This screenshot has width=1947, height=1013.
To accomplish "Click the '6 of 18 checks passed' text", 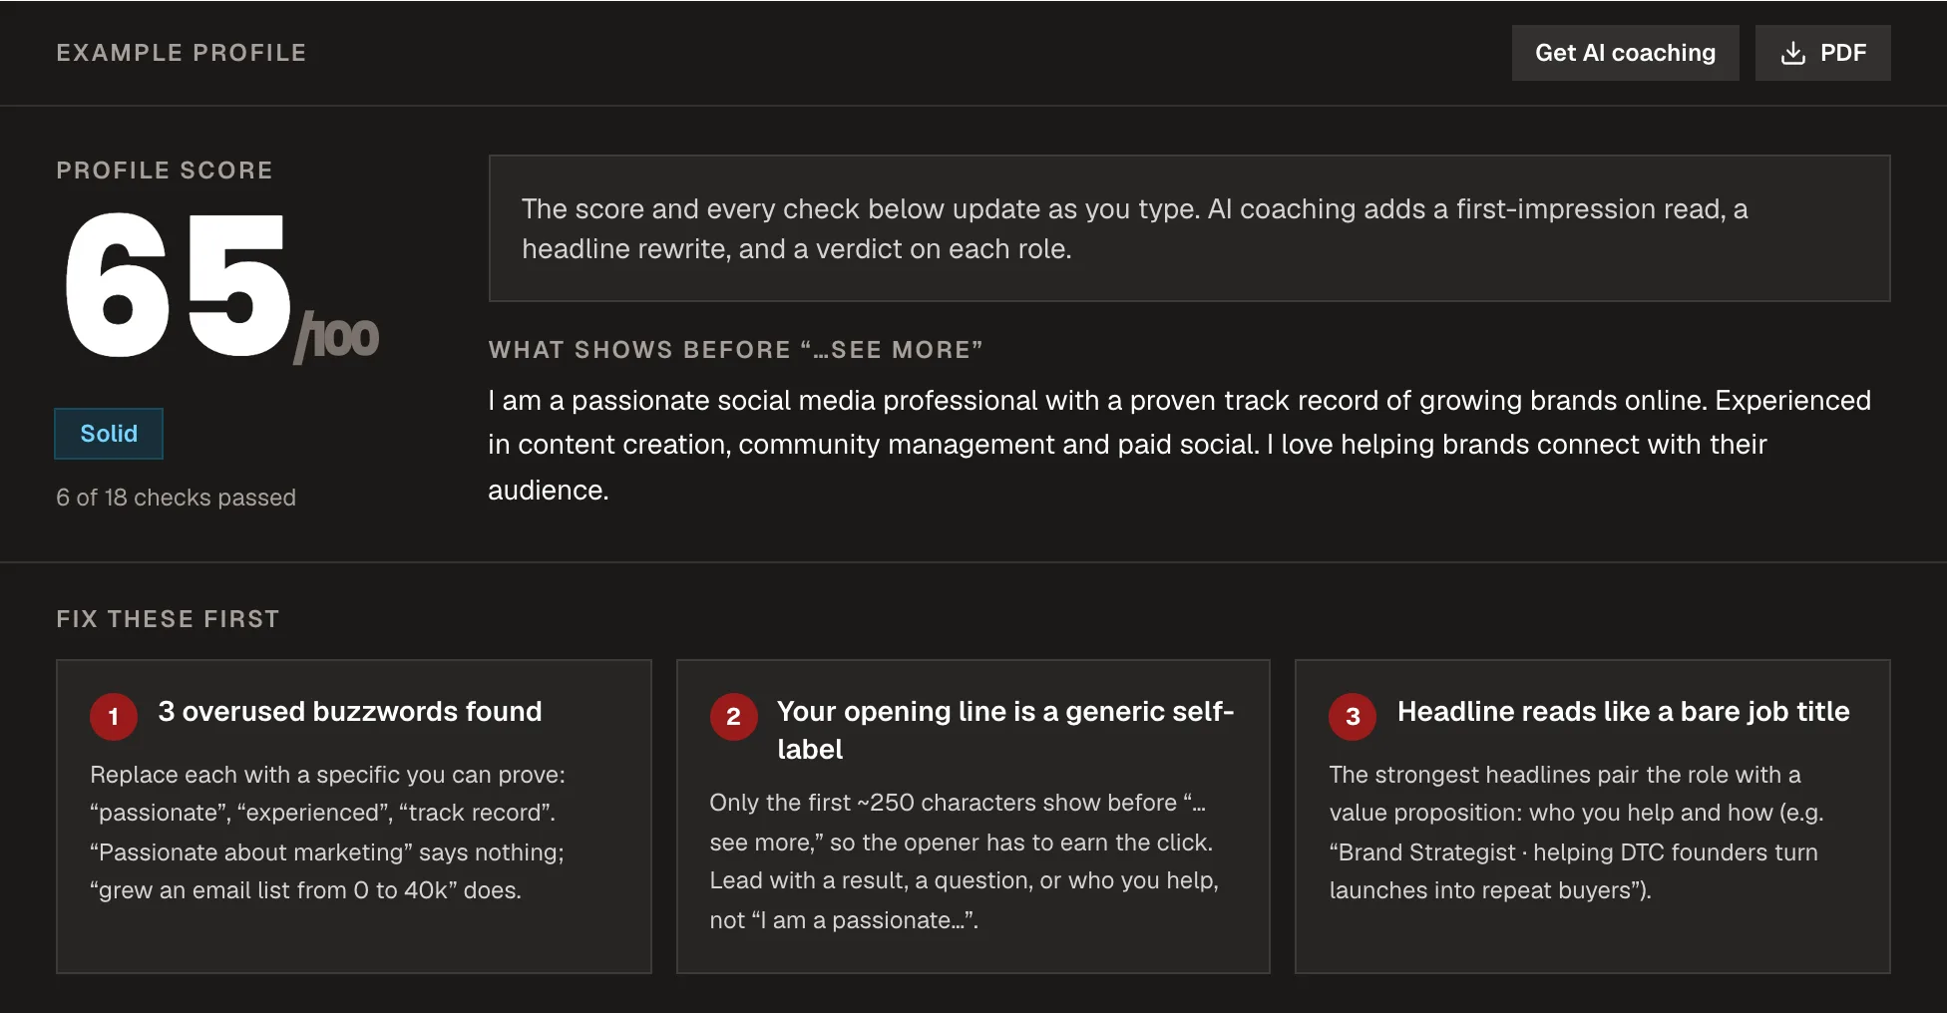I will click(x=176, y=498).
